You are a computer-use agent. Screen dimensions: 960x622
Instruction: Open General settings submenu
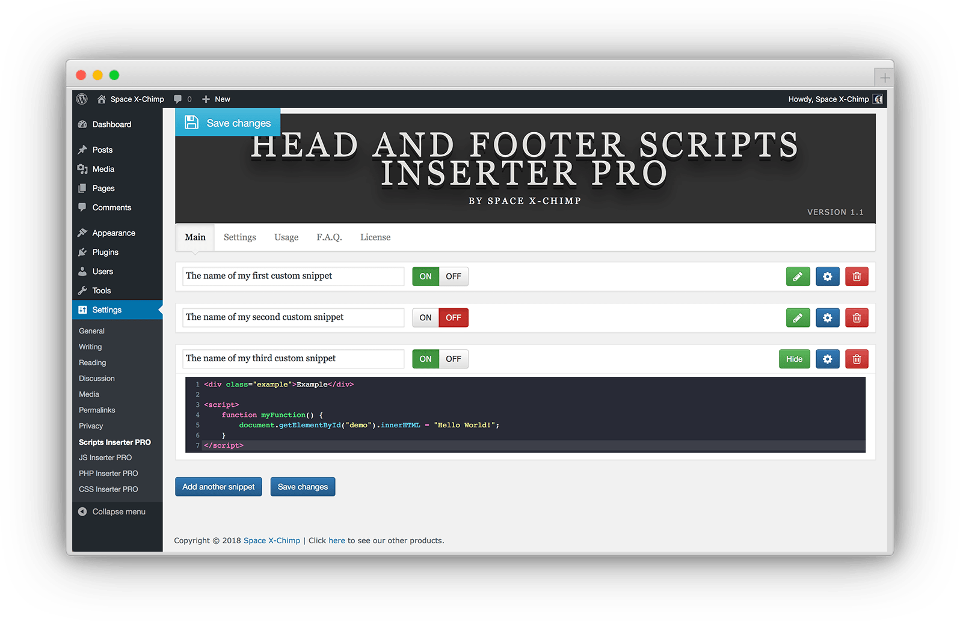(x=91, y=331)
